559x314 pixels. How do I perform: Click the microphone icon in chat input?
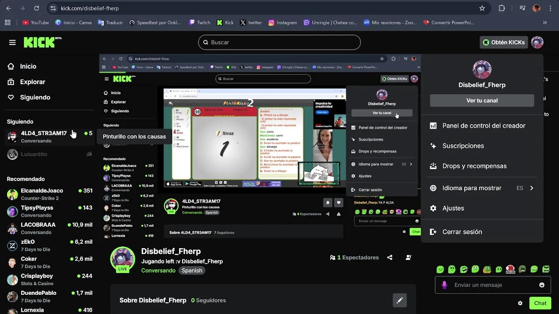tap(445, 285)
